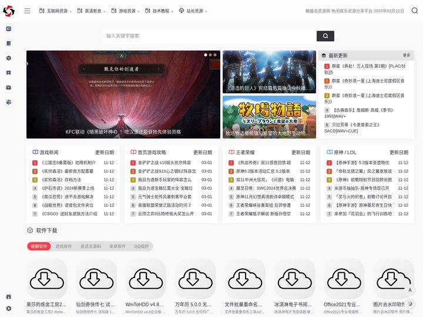Open 《CSGO》送好友皮肤方法介绍 article
Viewport: 423px width, 317px height.
click(69, 214)
